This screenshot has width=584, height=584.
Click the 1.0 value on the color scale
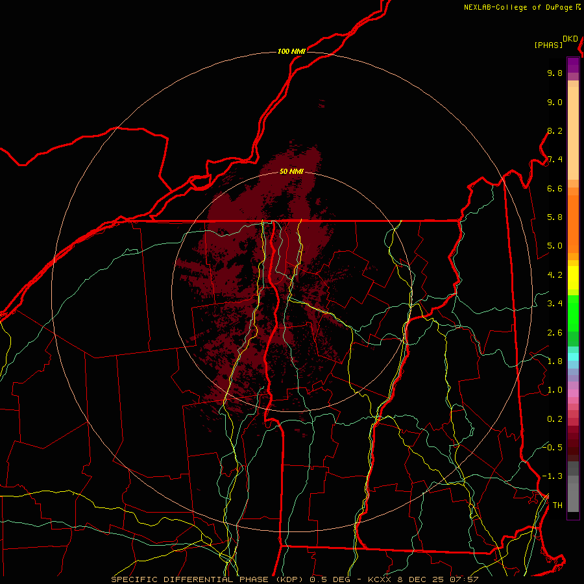point(555,390)
